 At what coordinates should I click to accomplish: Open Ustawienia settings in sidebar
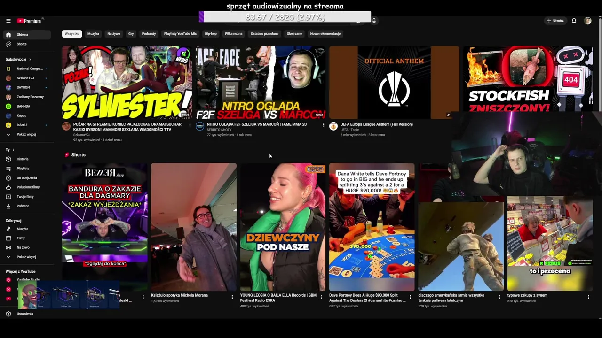point(27,314)
